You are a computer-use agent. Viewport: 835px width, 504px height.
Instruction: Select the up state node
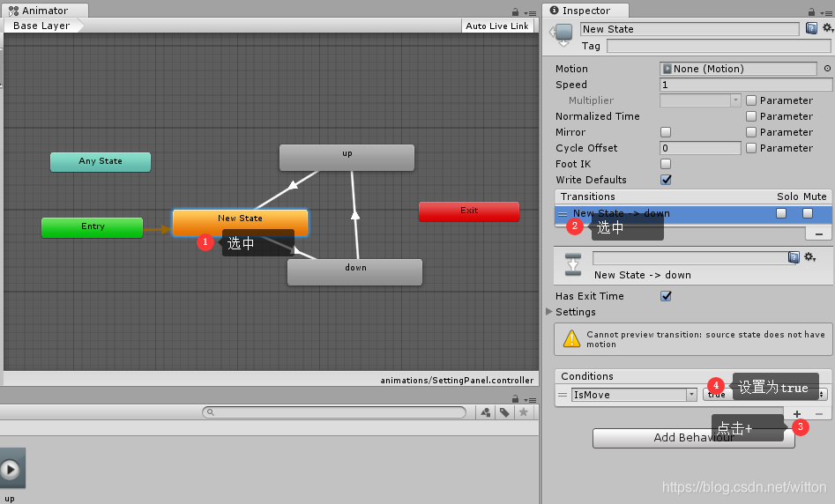[x=347, y=157]
